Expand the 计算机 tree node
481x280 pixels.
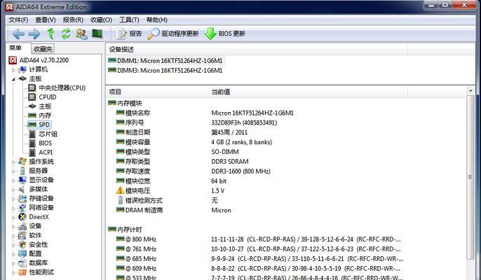(x=13, y=70)
